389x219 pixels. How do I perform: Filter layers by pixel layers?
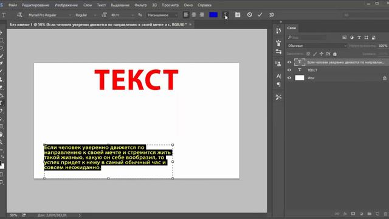pyautogui.click(x=345, y=38)
